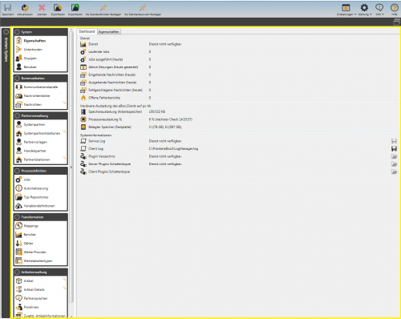Click the window stack icon below the toolbar
This screenshot has width=401, height=319.
396,22
